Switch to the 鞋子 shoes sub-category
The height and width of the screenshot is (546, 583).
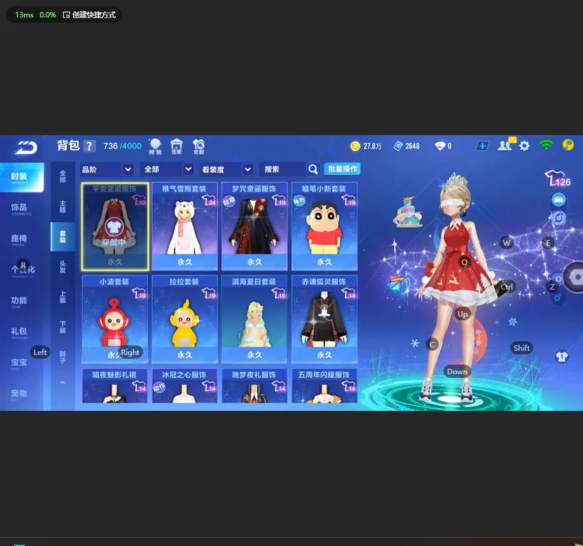pyautogui.click(x=63, y=357)
